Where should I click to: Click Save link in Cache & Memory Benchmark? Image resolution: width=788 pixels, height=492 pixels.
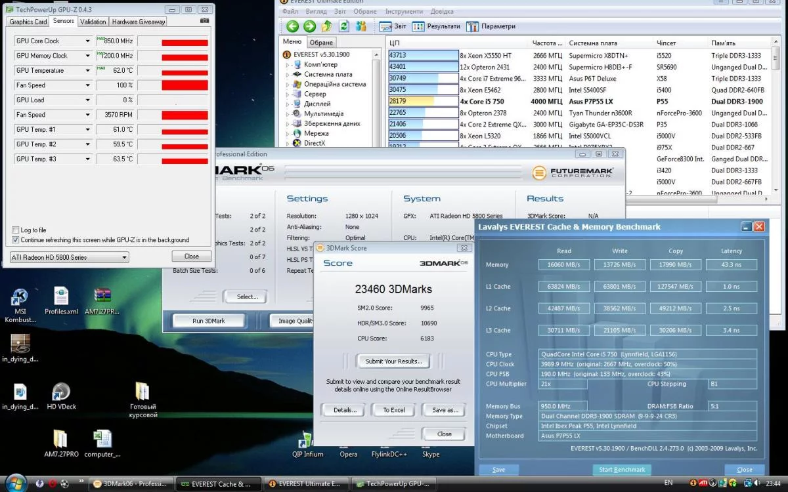pyautogui.click(x=498, y=470)
